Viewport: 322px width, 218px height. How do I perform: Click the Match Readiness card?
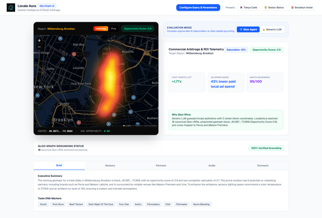pyautogui.click(x=265, y=82)
